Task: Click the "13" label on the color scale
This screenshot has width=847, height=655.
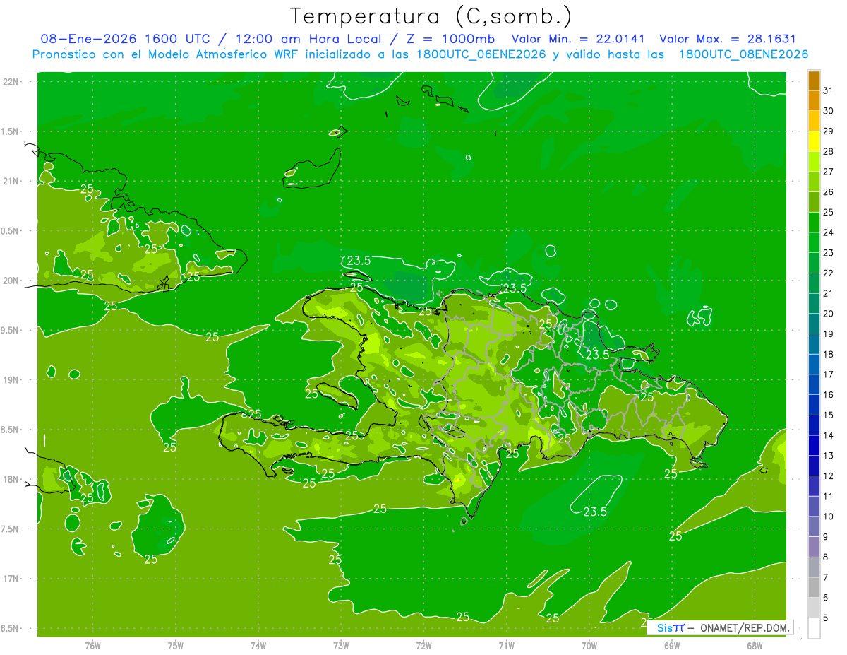Action: tap(828, 455)
